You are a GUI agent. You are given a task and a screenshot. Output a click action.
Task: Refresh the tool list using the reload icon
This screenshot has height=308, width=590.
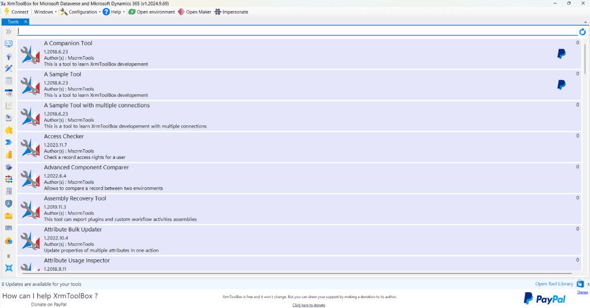(x=582, y=32)
